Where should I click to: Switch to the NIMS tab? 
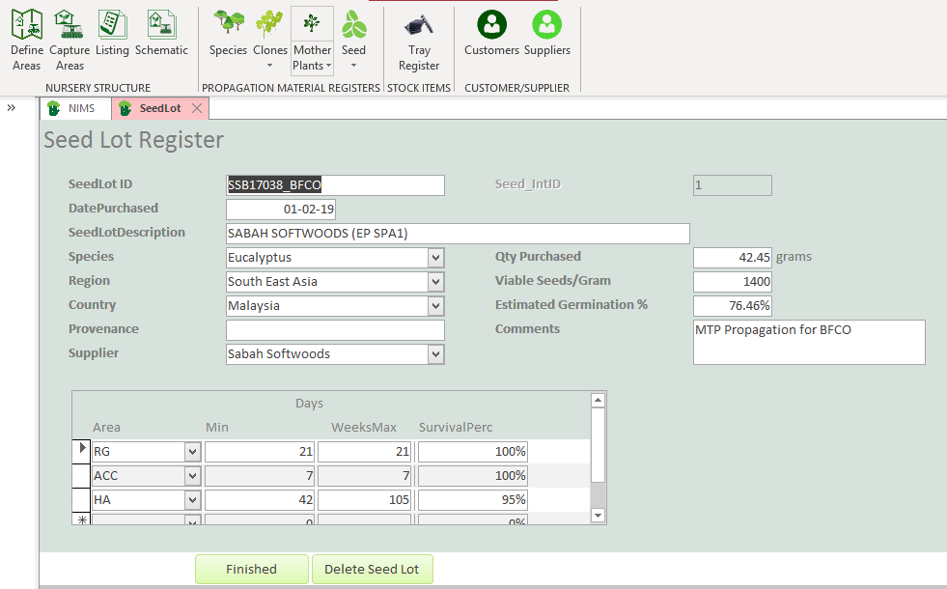(74, 108)
